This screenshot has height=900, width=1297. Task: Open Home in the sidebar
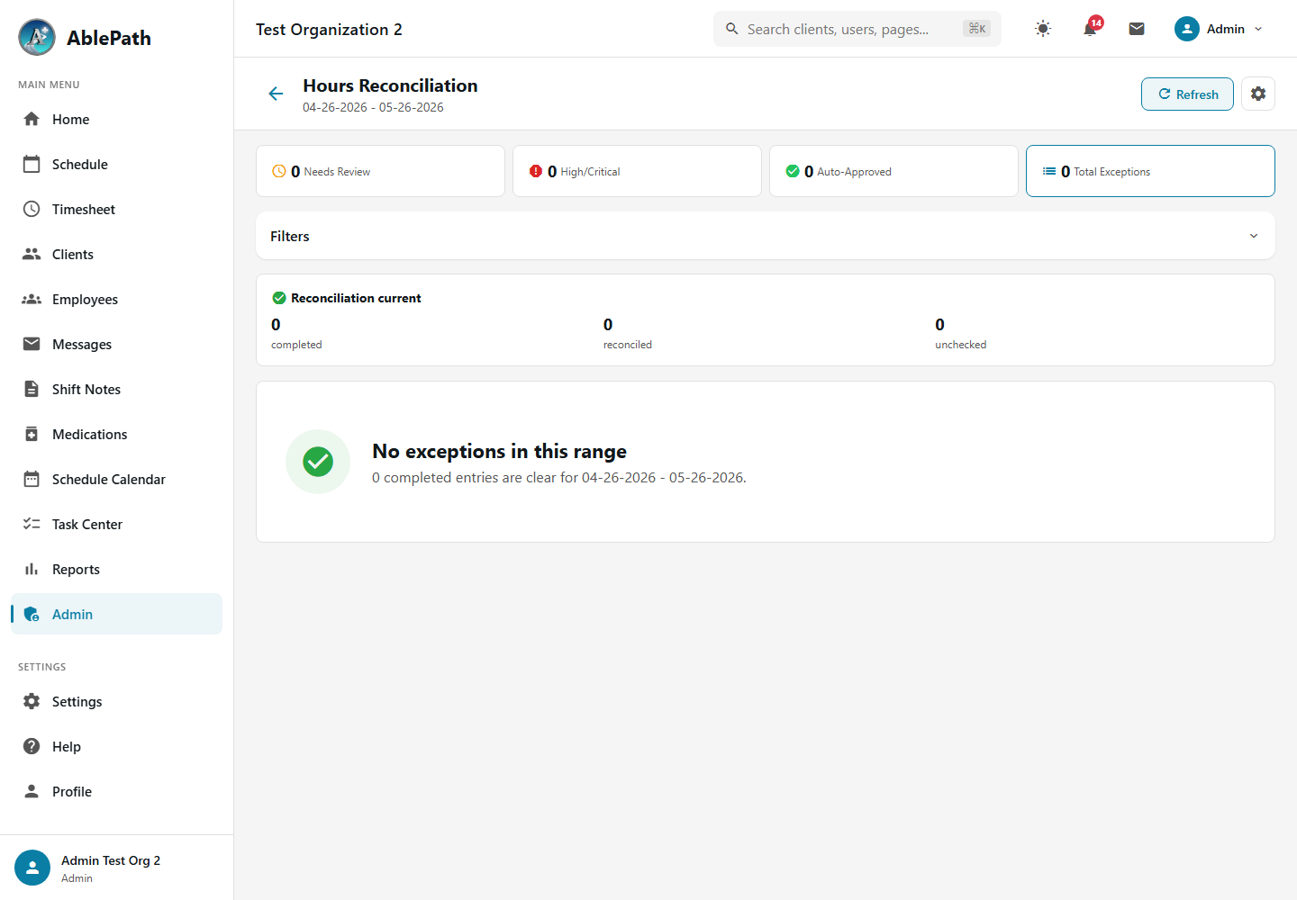(x=116, y=119)
